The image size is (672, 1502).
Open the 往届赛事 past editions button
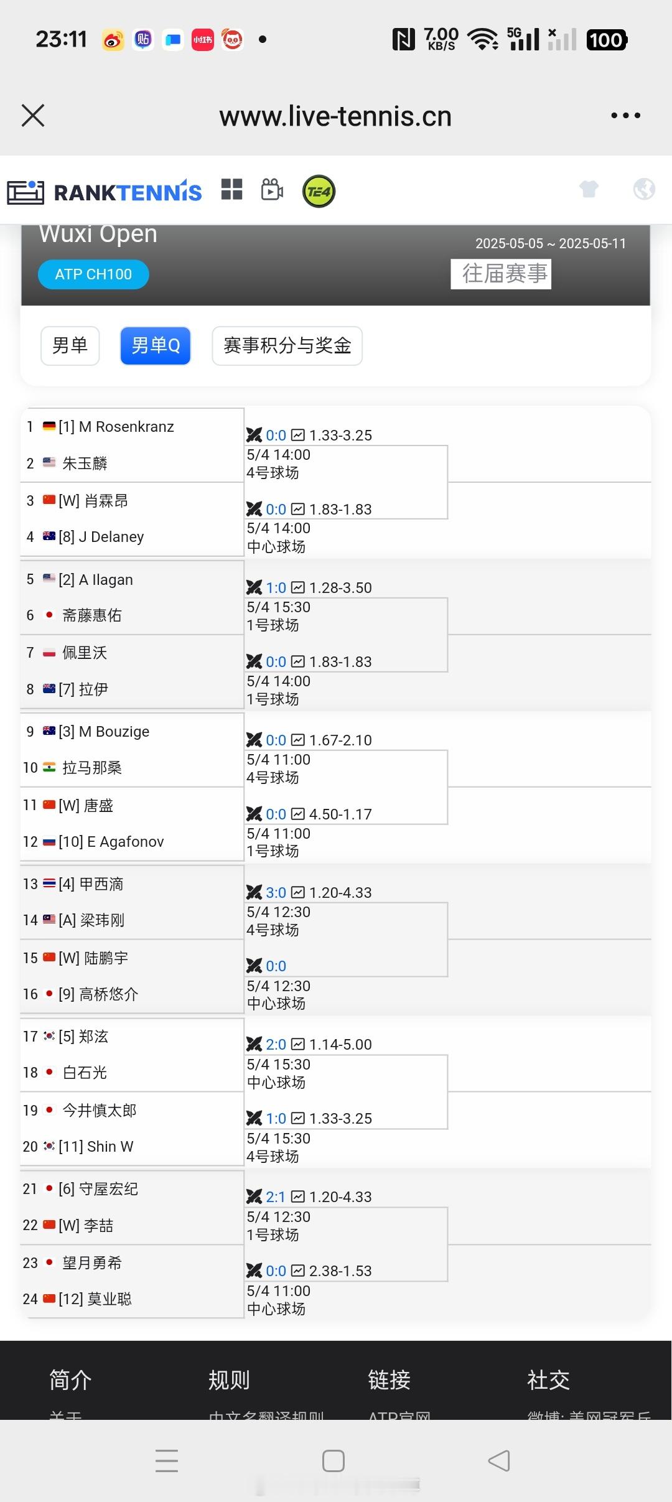(501, 274)
